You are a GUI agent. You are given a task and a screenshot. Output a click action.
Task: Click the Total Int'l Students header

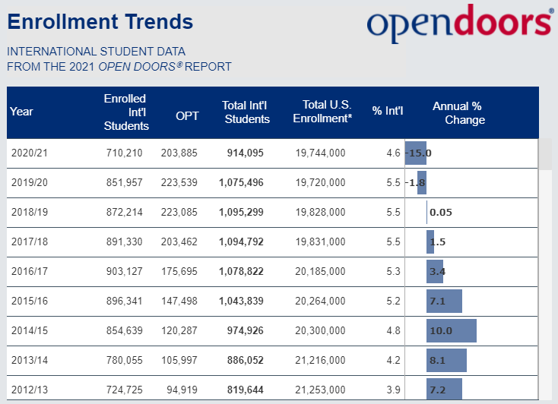click(247, 112)
